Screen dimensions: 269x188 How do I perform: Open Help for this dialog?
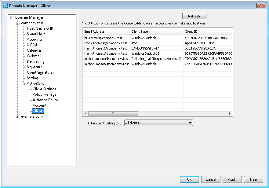pos(253,179)
